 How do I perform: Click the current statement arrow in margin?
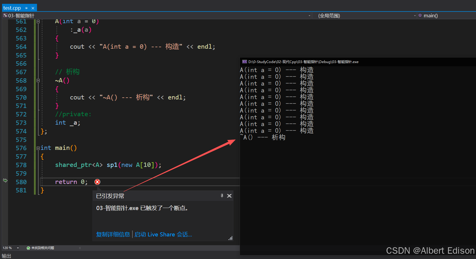[5, 180]
